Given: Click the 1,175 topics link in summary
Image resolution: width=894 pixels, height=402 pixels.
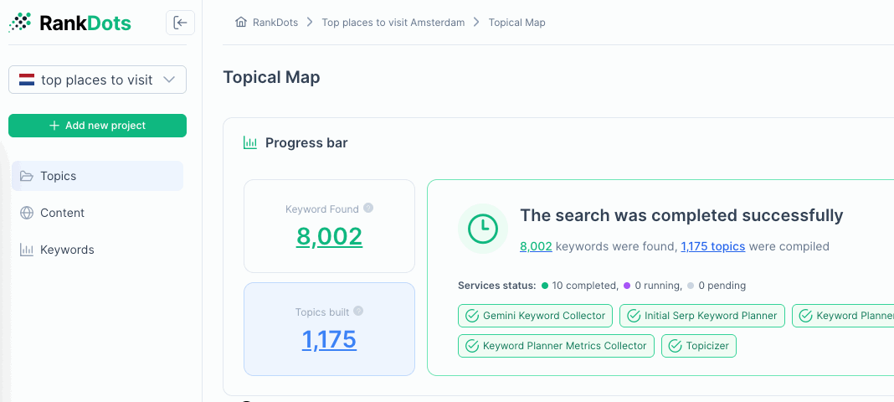Looking at the screenshot, I should pyautogui.click(x=712, y=246).
